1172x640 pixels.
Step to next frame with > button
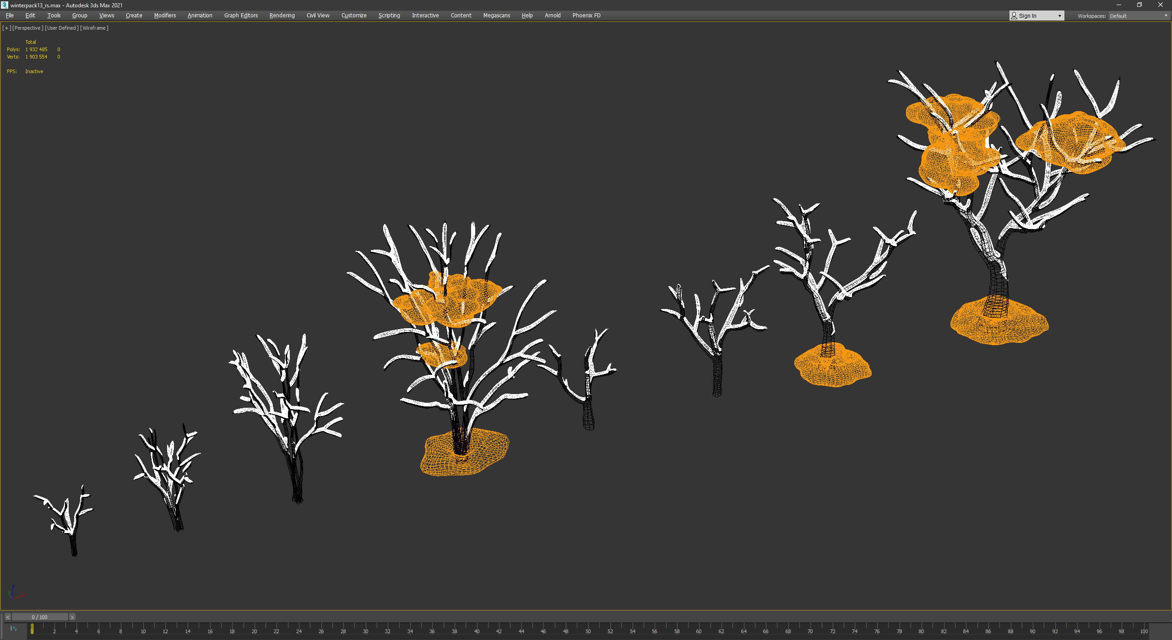[x=72, y=617]
